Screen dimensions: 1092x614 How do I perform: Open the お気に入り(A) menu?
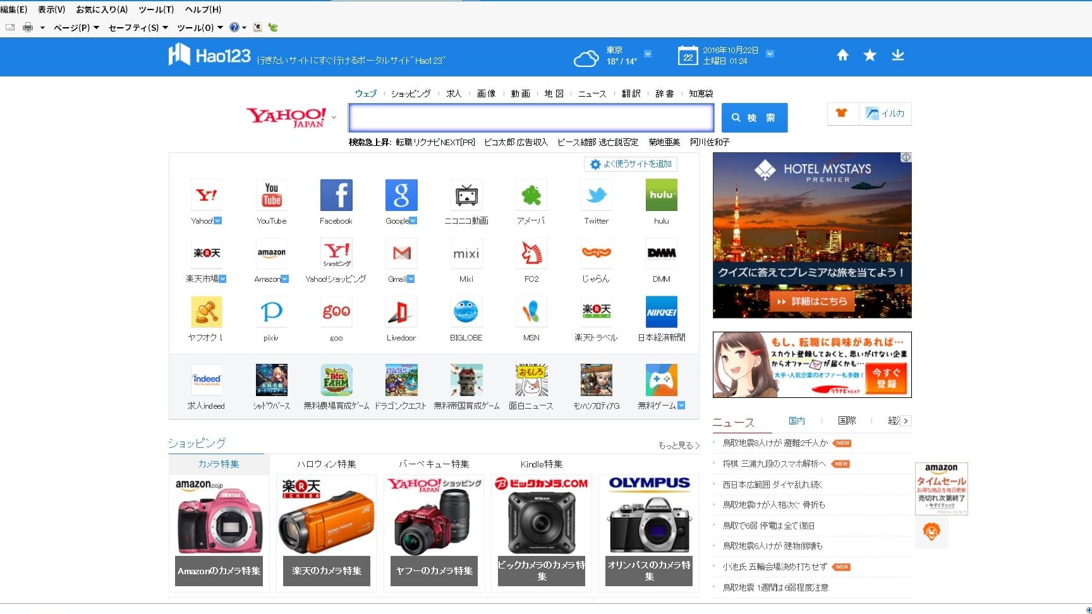(x=102, y=9)
